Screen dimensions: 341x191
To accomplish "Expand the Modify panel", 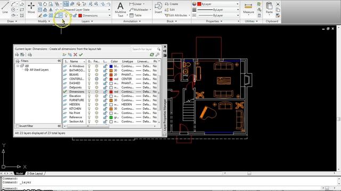I will (44, 21).
